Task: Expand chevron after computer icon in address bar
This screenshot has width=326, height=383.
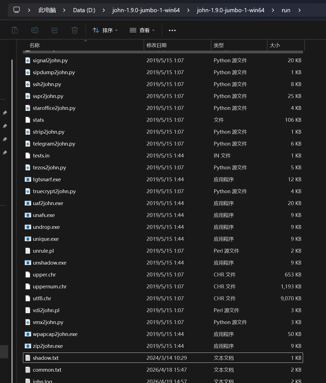Action: click(29, 10)
